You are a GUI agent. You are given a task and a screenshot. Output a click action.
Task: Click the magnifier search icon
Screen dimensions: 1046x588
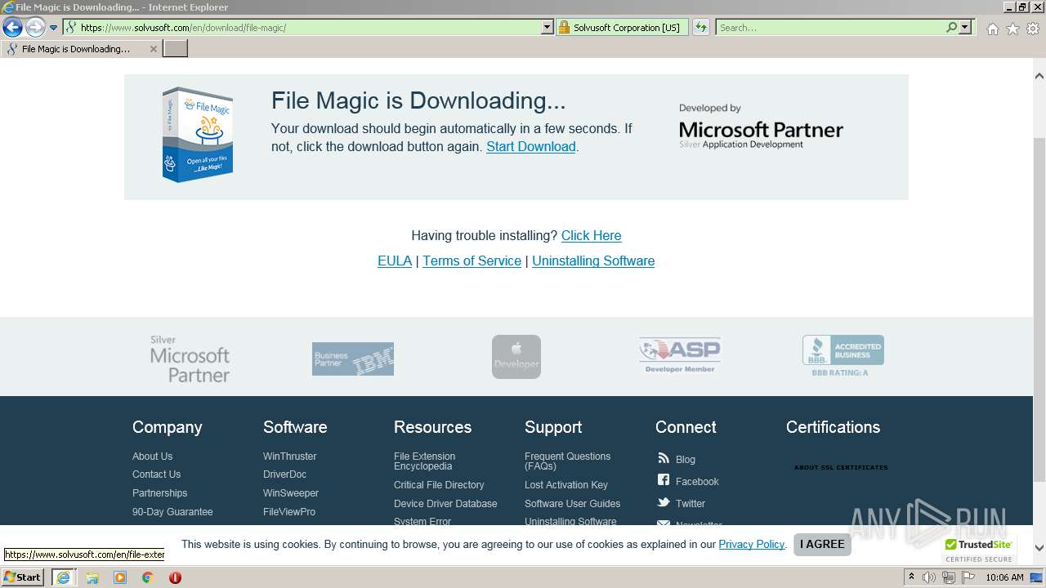tap(951, 28)
